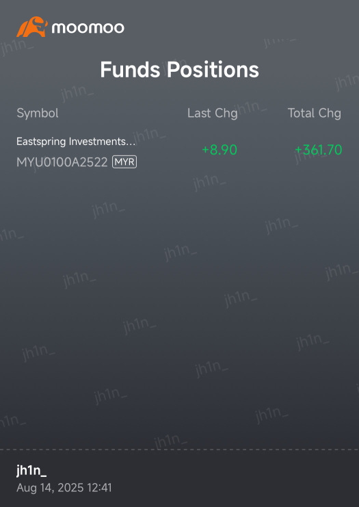Sort by the Last Chg column header

[212, 113]
